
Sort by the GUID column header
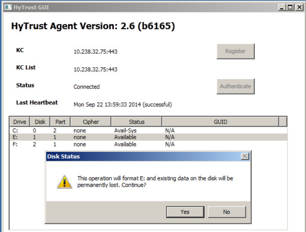pos(220,122)
